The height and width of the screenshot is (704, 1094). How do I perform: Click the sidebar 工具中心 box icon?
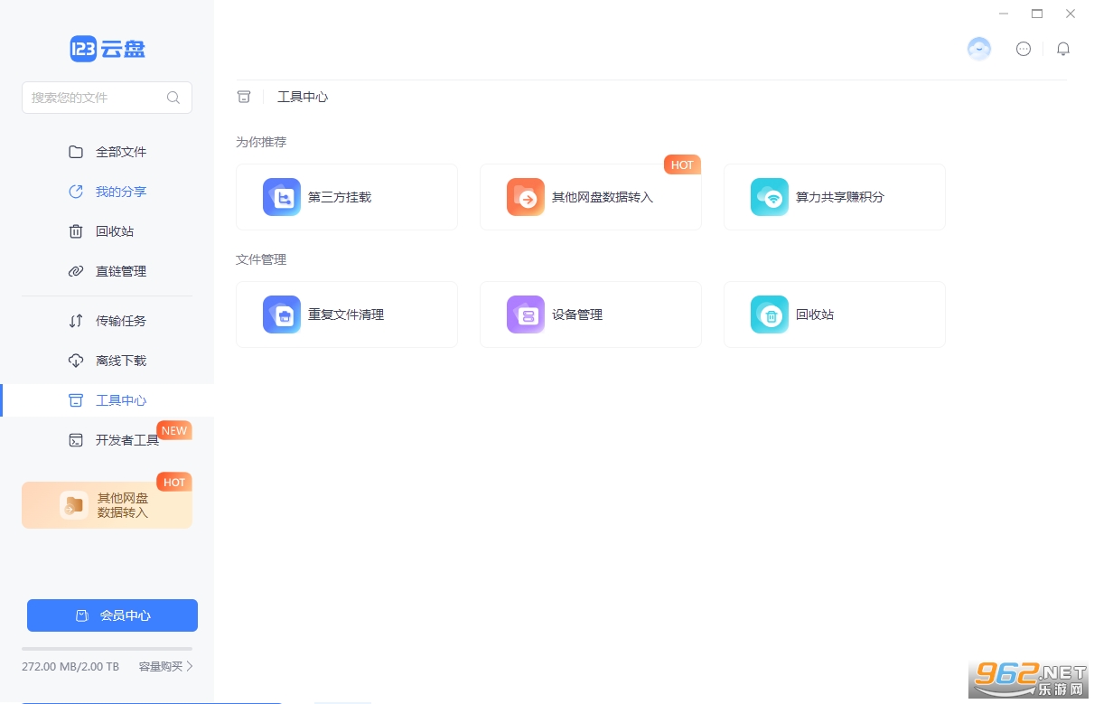pyautogui.click(x=76, y=400)
